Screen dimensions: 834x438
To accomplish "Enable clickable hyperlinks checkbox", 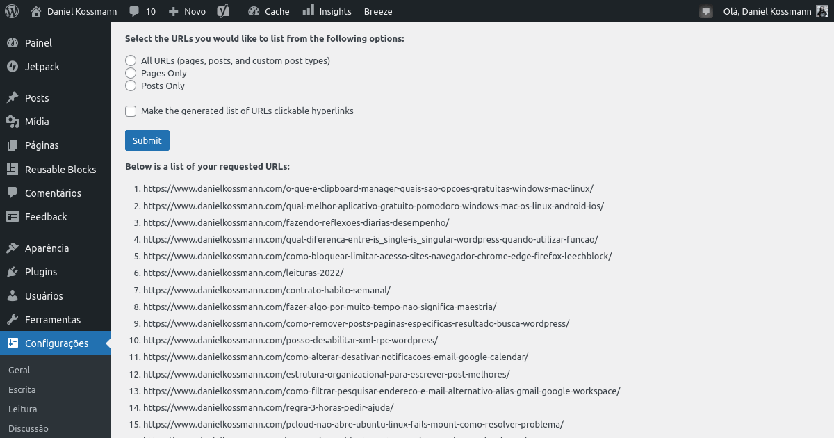I will pos(130,111).
